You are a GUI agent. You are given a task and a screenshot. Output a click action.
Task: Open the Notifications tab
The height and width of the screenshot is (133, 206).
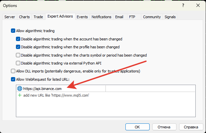(102, 17)
